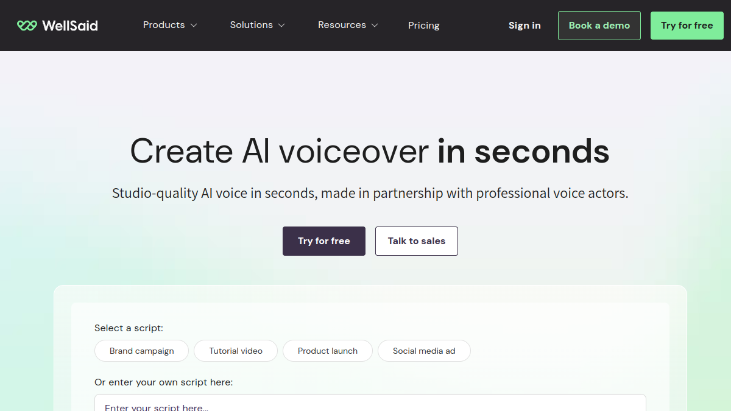
Task: Select the Social media ad script
Action: coord(424,351)
